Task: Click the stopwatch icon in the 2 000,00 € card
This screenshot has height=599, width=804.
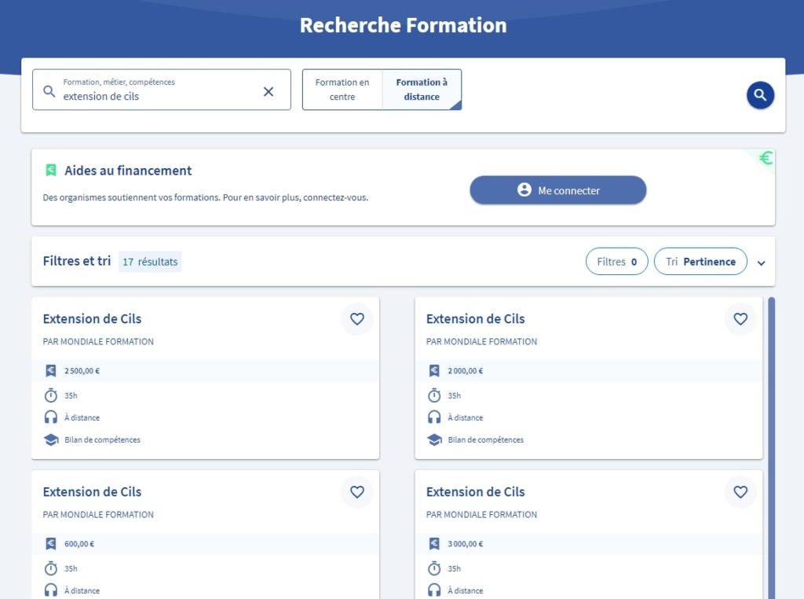Action: (434, 395)
